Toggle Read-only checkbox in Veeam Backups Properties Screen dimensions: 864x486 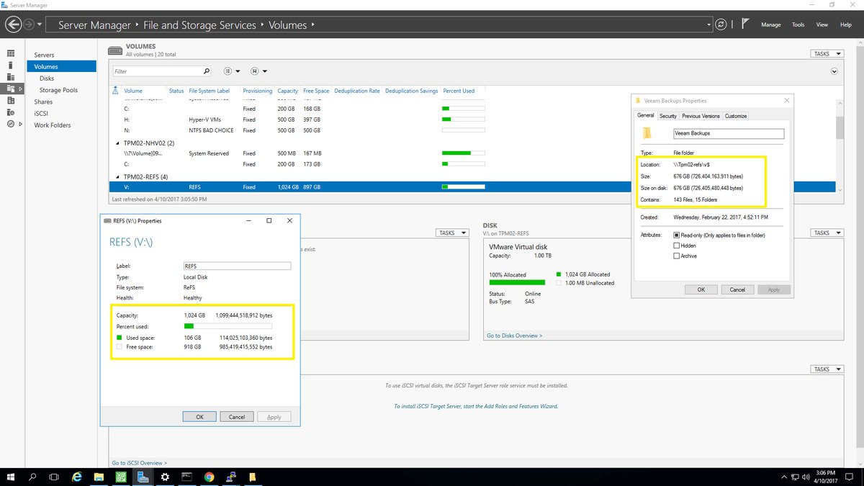(676, 235)
